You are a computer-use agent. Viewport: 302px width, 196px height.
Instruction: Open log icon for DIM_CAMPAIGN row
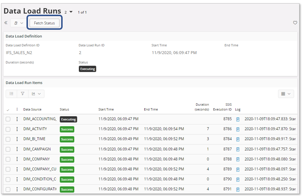(238, 149)
